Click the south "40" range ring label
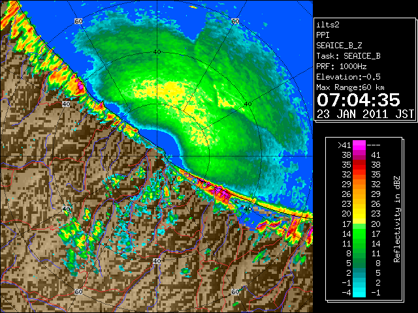 (157, 261)
